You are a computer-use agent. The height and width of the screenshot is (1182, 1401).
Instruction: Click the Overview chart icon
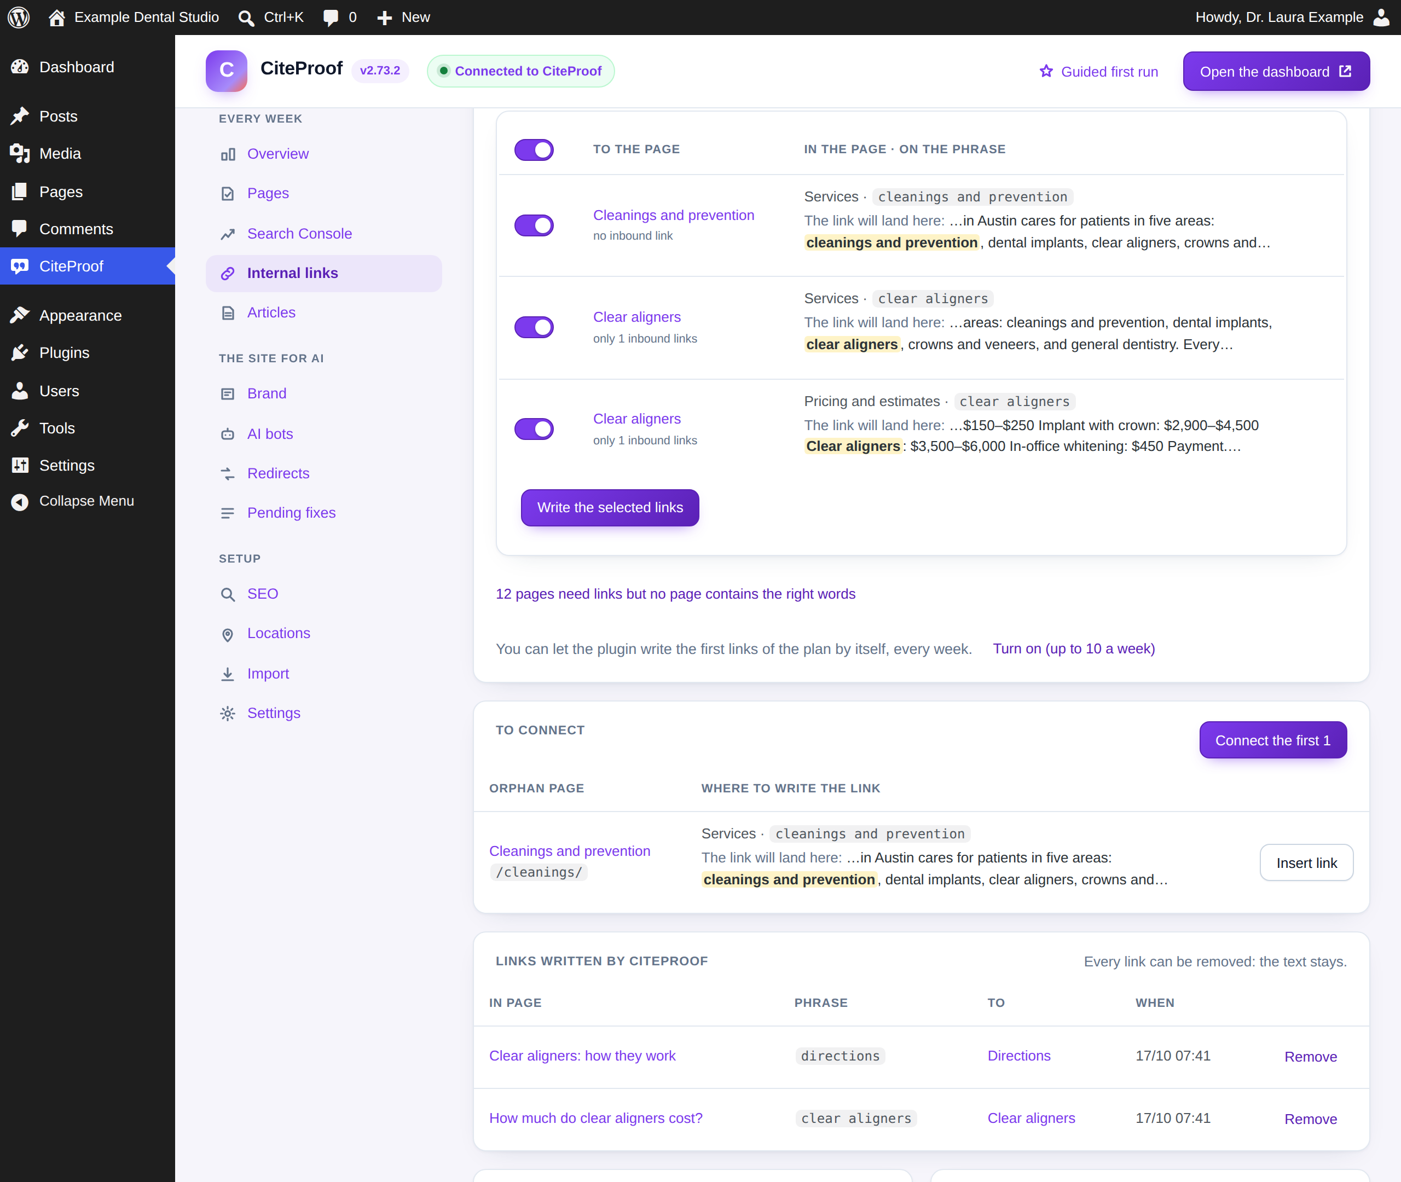(x=228, y=154)
